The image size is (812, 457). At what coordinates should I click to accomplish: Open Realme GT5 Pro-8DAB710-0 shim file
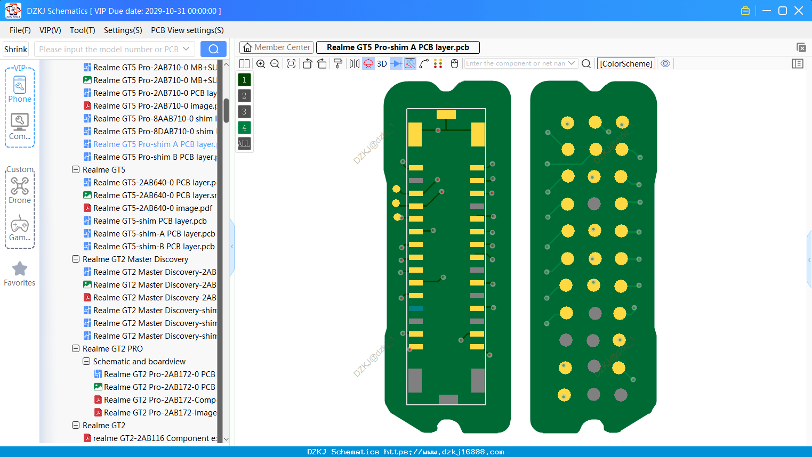tap(150, 132)
